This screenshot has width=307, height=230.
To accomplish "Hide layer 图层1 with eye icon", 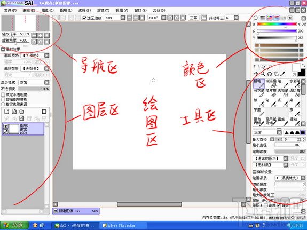I will [x=6, y=126].
